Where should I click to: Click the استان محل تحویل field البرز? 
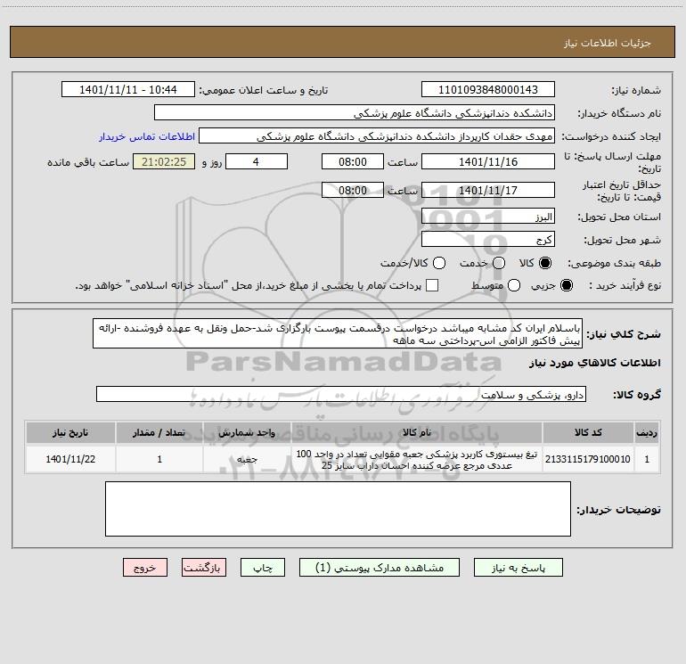(488, 217)
